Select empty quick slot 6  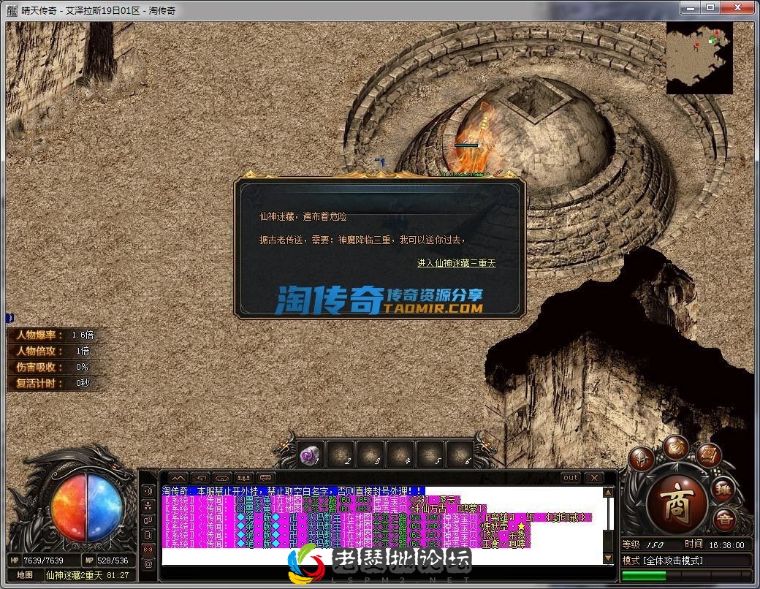tap(460, 455)
